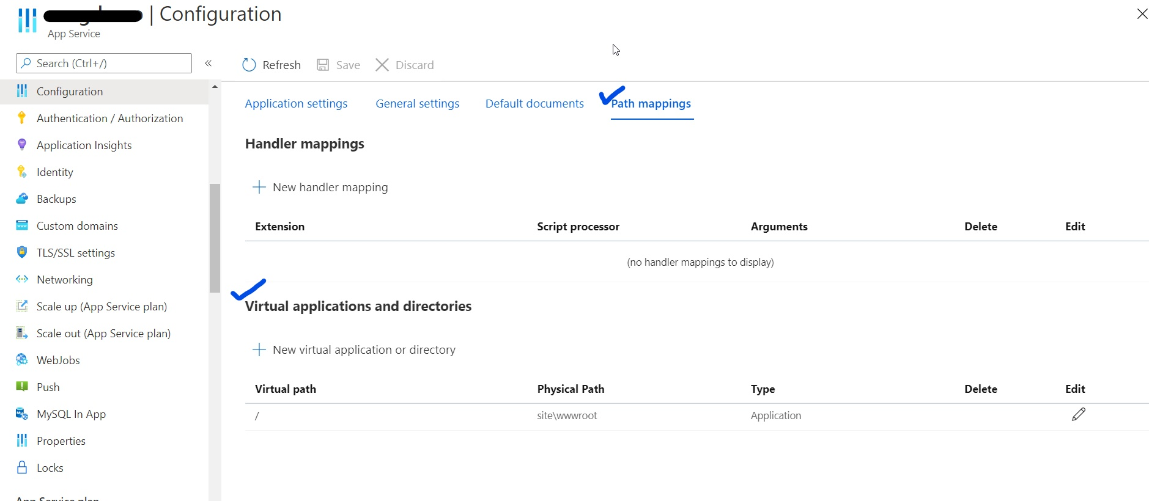Image resolution: width=1149 pixels, height=501 pixels.
Task: Refresh the configuration page
Action: [271, 65]
